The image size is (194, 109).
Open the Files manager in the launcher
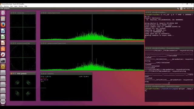[3, 19]
